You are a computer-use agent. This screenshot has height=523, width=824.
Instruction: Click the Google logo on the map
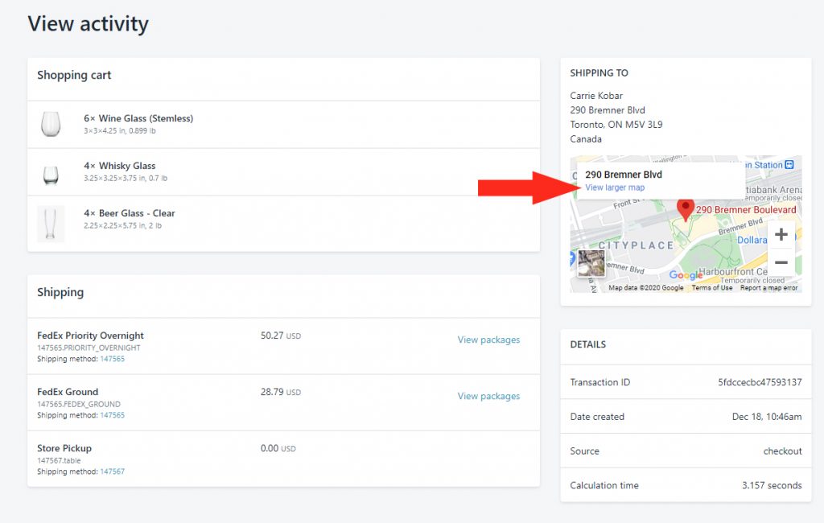[x=686, y=275]
